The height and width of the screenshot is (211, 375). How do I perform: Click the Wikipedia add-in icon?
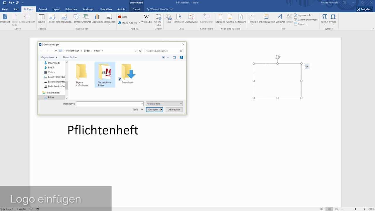pos(146,18)
